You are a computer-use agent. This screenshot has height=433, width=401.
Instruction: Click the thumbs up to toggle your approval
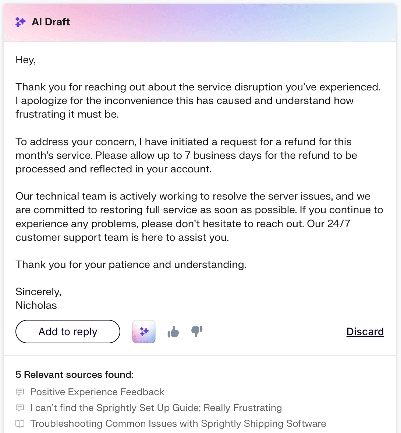click(173, 331)
